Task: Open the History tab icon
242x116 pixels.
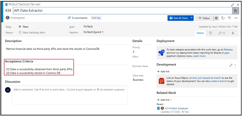Action: coord(211,33)
